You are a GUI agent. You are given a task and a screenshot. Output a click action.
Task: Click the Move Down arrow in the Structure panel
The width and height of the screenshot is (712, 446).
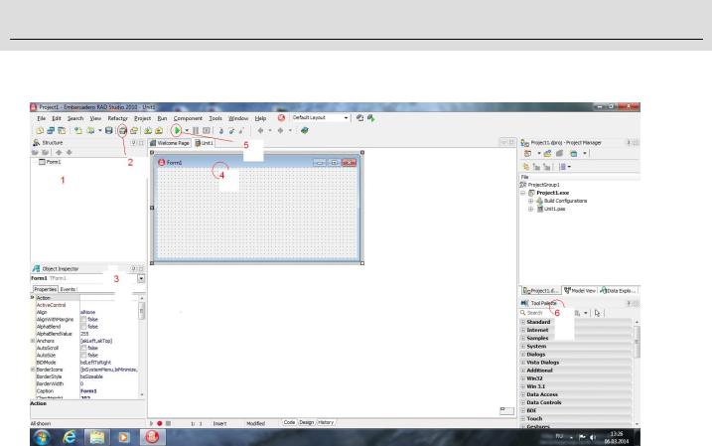click(70, 153)
